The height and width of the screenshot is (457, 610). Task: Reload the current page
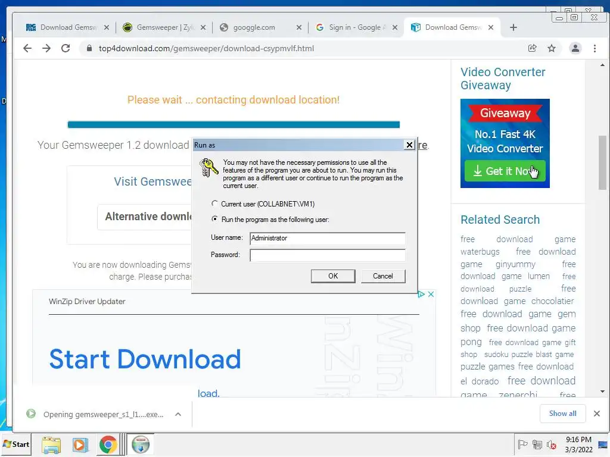(x=66, y=48)
